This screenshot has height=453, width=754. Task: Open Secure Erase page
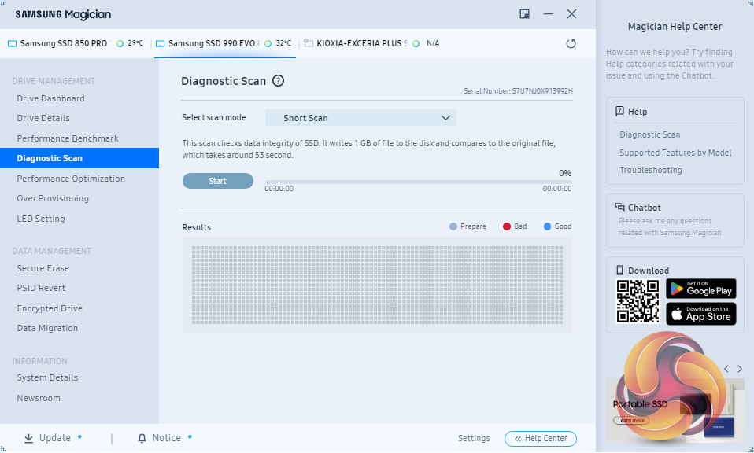click(43, 268)
